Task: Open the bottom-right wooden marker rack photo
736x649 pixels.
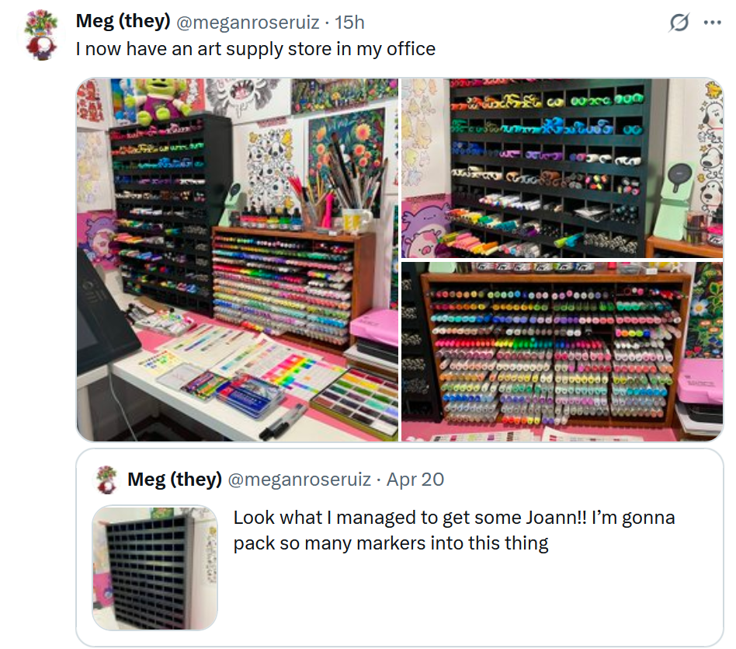Action: [562, 351]
